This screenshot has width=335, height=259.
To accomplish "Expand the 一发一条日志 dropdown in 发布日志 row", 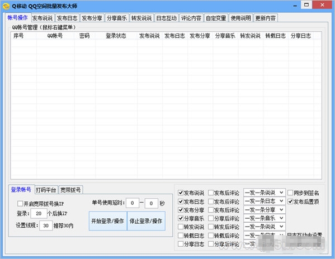I will 265,201.
